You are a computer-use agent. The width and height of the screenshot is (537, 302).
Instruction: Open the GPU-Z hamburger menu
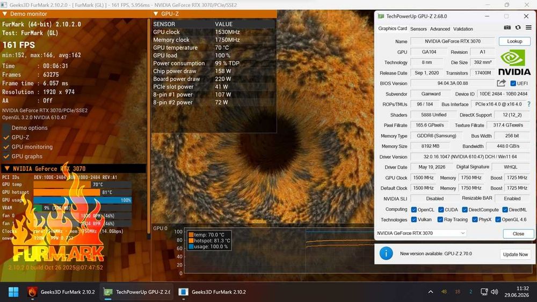[x=528, y=28]
